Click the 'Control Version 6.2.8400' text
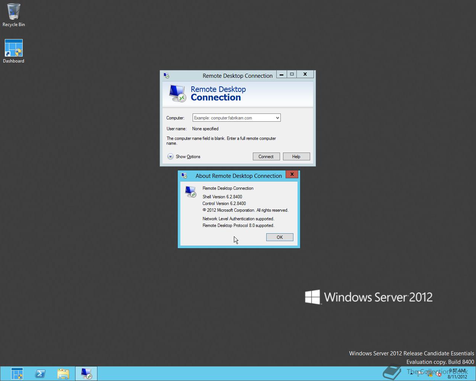This screenshot has width=476, height=381. click(224, 204)
